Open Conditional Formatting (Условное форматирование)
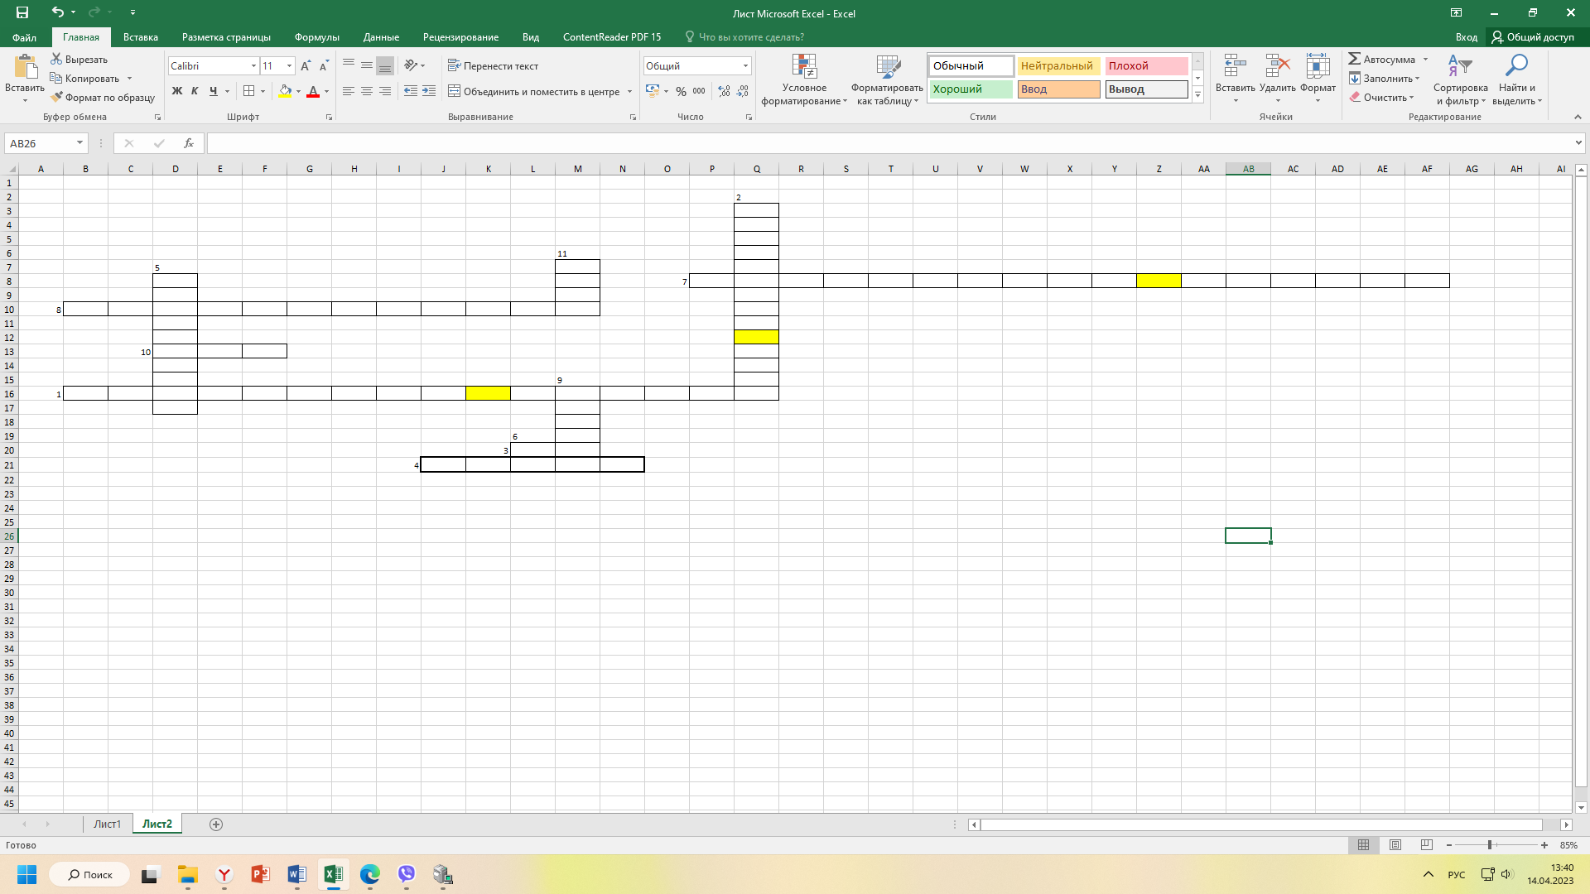The width and height of the screenshot is (1590, 894). [804, 79]
